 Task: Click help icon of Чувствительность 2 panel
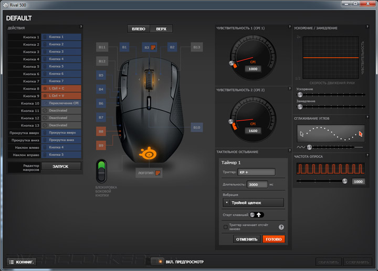[x=290, y=89]
